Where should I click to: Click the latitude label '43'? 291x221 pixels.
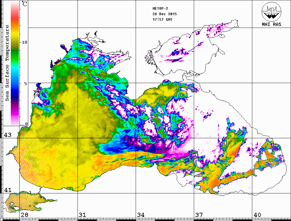[x=8, y=135]
